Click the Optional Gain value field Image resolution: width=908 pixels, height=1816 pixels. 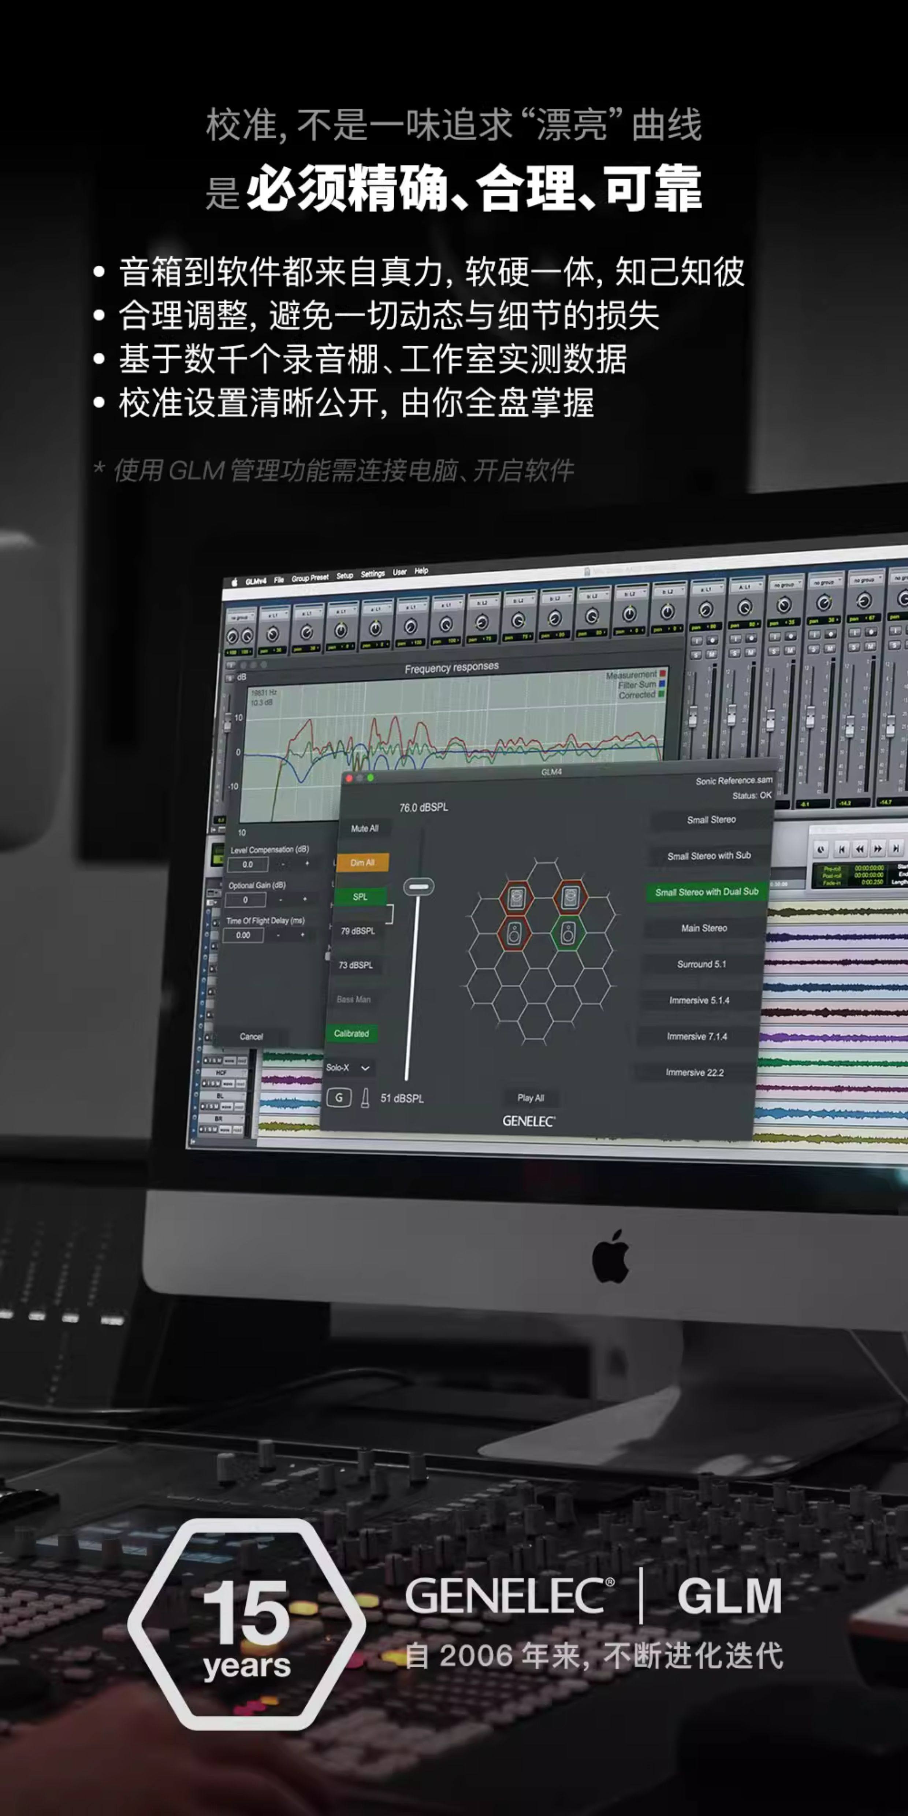point(245,900)
